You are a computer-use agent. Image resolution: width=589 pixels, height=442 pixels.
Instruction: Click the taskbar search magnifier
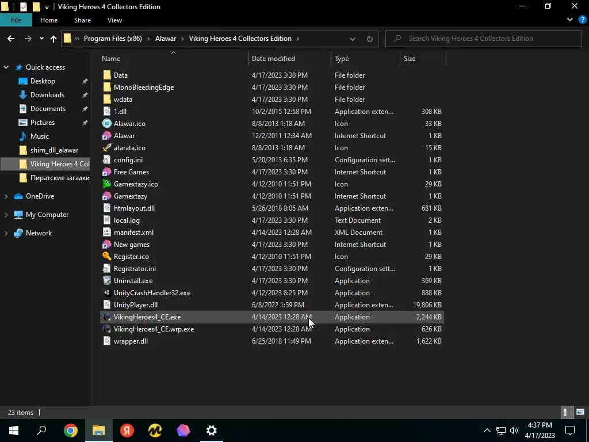click(41, 430)
